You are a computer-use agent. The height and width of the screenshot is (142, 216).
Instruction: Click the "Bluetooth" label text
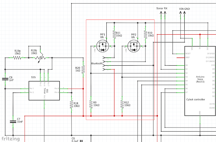tap(97, 64)
